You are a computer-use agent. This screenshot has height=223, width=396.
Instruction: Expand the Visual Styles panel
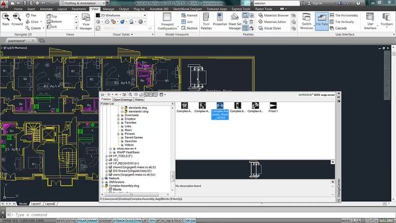[x=123, y=34]
